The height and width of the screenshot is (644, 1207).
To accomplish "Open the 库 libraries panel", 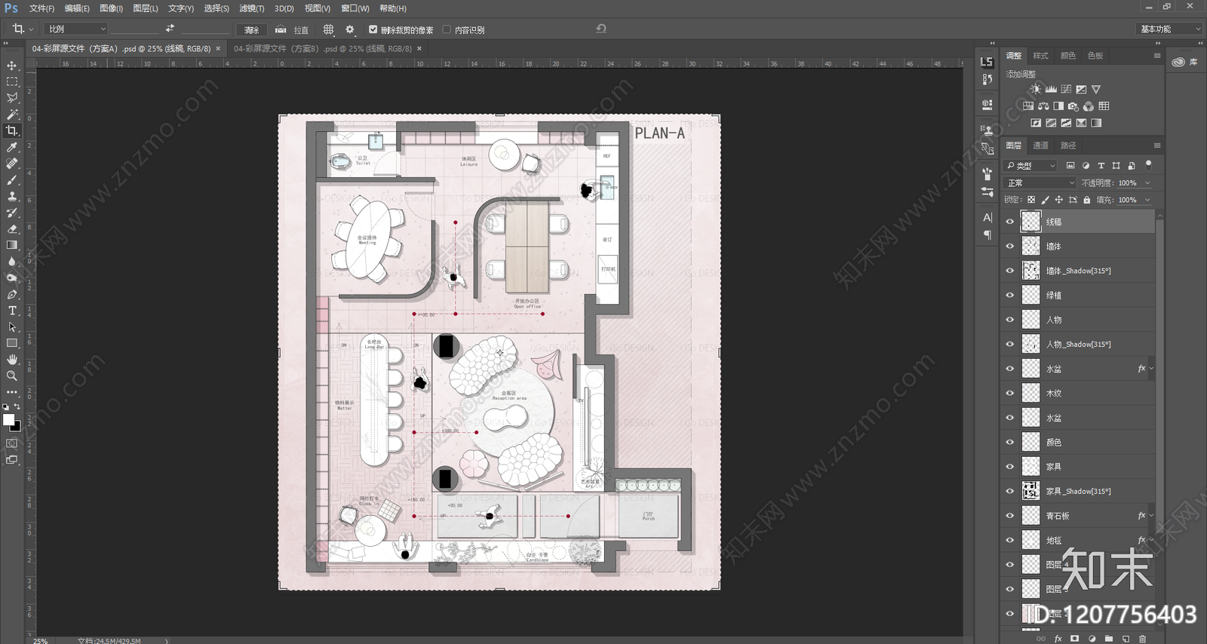I will click(x=1185, y=62).
